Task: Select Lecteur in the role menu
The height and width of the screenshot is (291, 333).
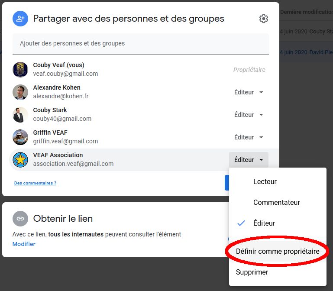Action: pyautogui.click(x=265, y=182)
